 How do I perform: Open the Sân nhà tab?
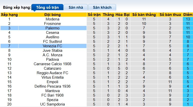click(x=76, y=7)
